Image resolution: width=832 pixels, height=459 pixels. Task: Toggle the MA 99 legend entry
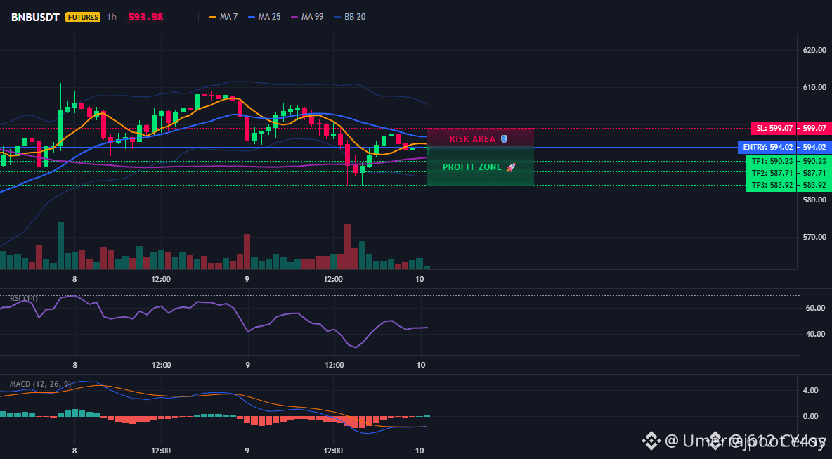(x=307, y=17)
